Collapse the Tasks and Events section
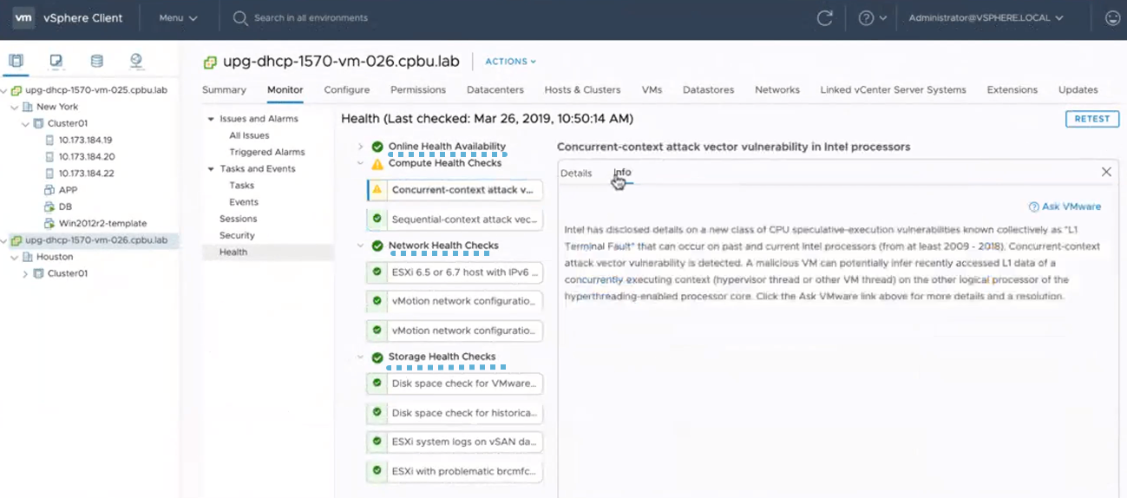The image size is (1127, 498). [211, 169]
